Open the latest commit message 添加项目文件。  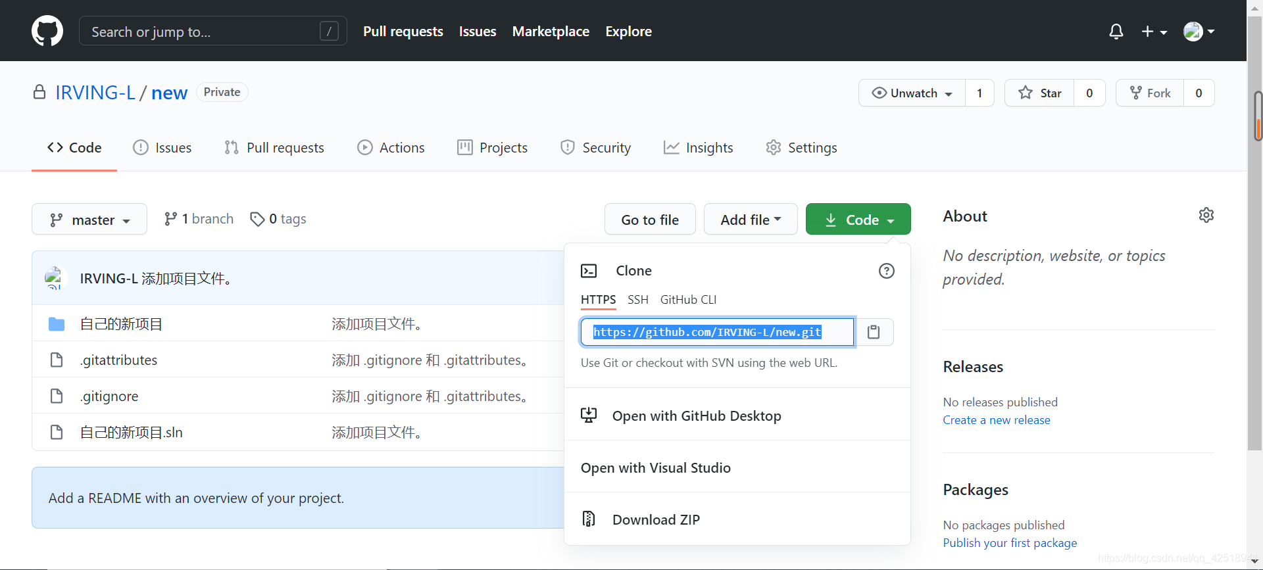point(188,279)
